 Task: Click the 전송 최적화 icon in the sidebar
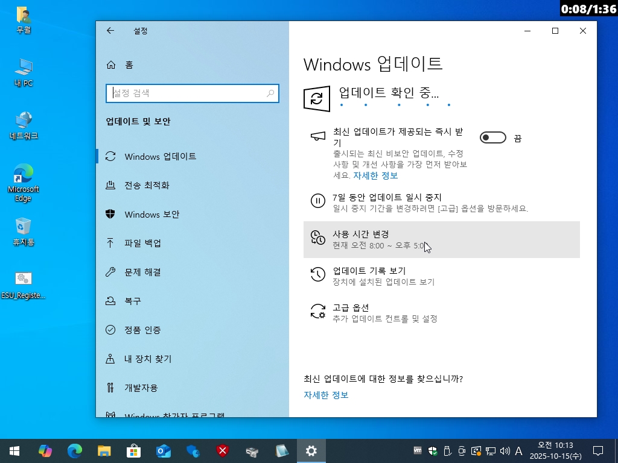pos(110,185)
